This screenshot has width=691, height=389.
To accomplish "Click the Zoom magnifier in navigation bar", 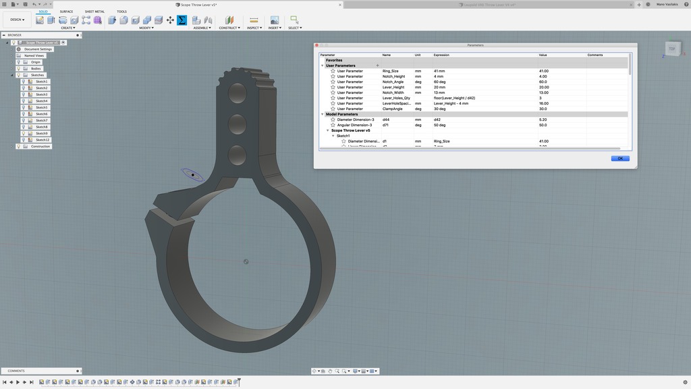I will point(337,371).
